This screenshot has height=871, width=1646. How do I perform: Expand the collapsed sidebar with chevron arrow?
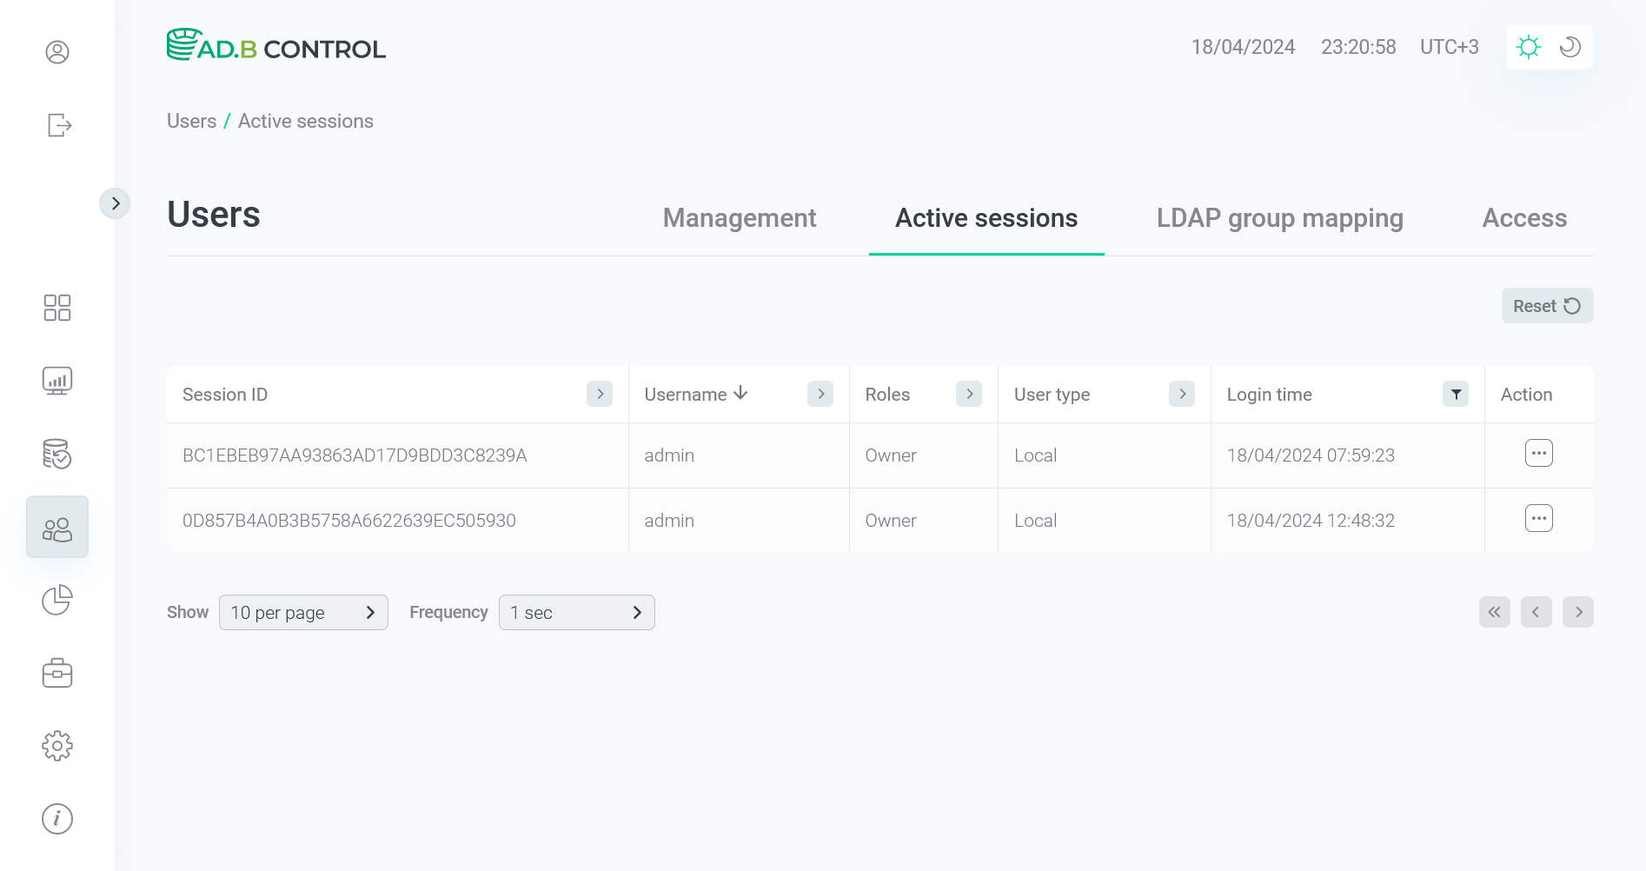[x=116, y=203]
